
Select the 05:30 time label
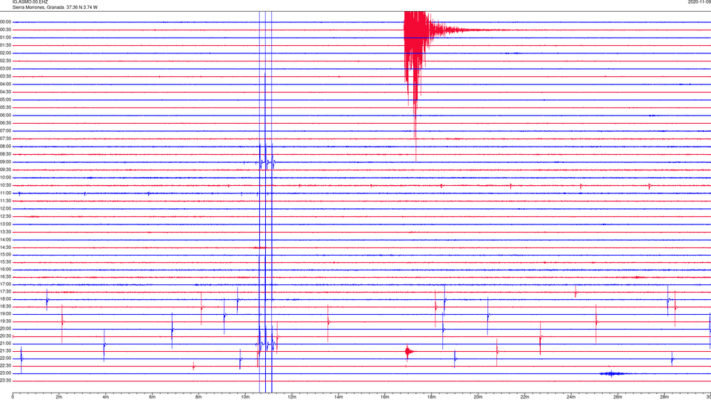5,107
